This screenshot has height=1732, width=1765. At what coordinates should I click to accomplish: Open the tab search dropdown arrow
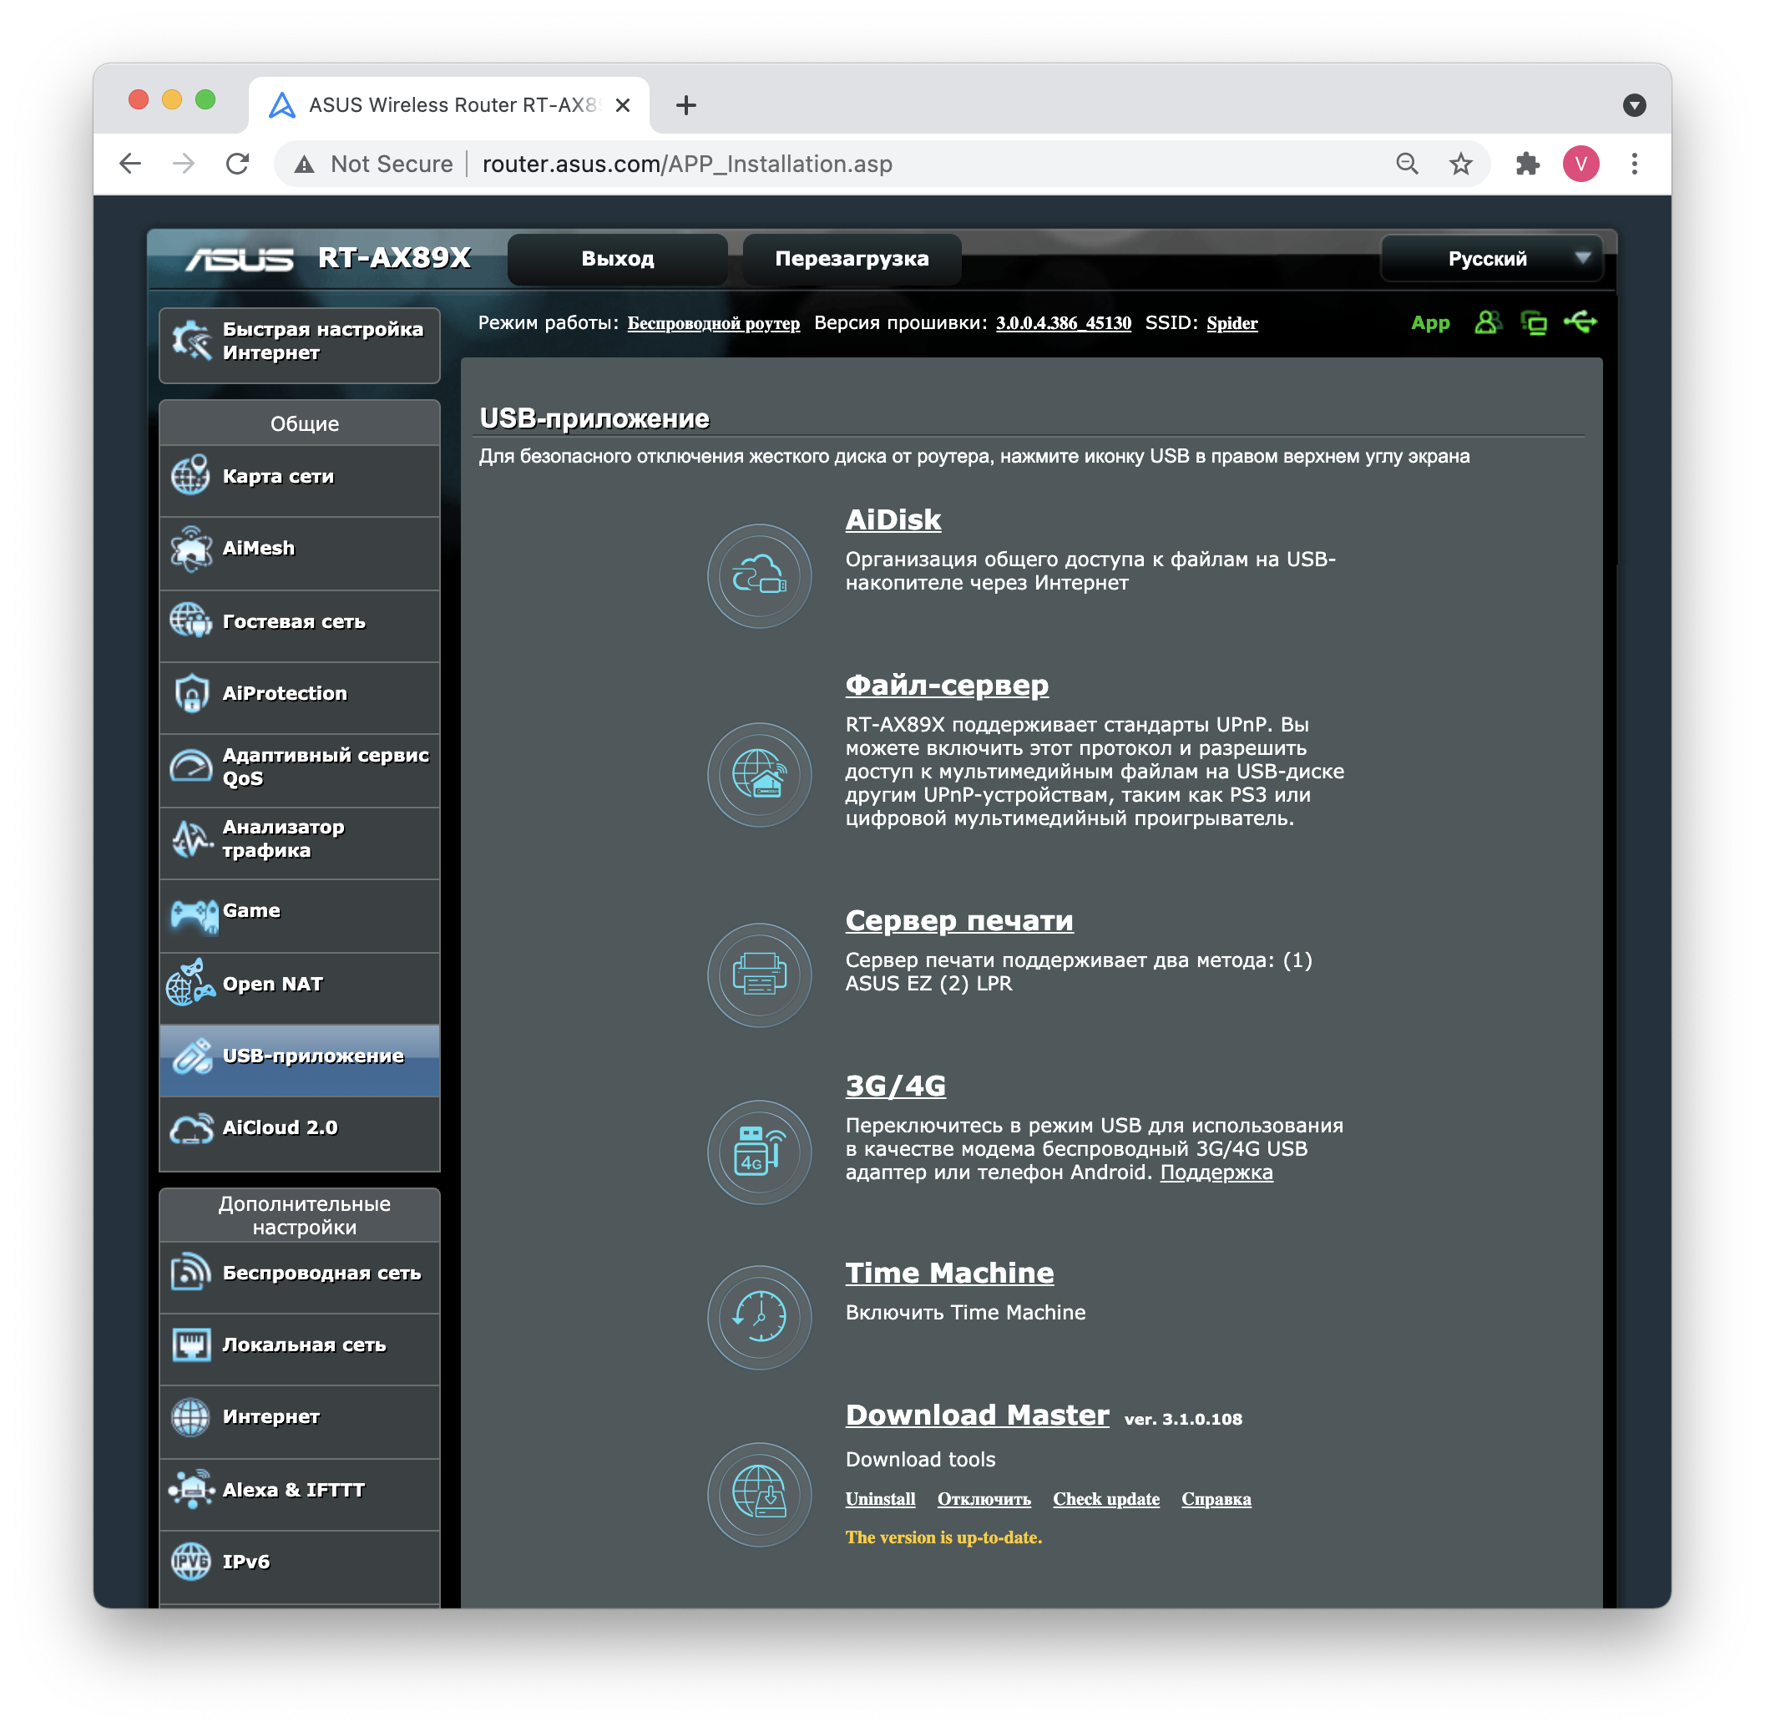pos(1634,105)
